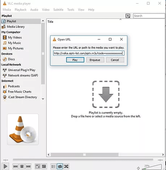
Task: Click Play in Open URL dialog
Action: pos(75,60)
